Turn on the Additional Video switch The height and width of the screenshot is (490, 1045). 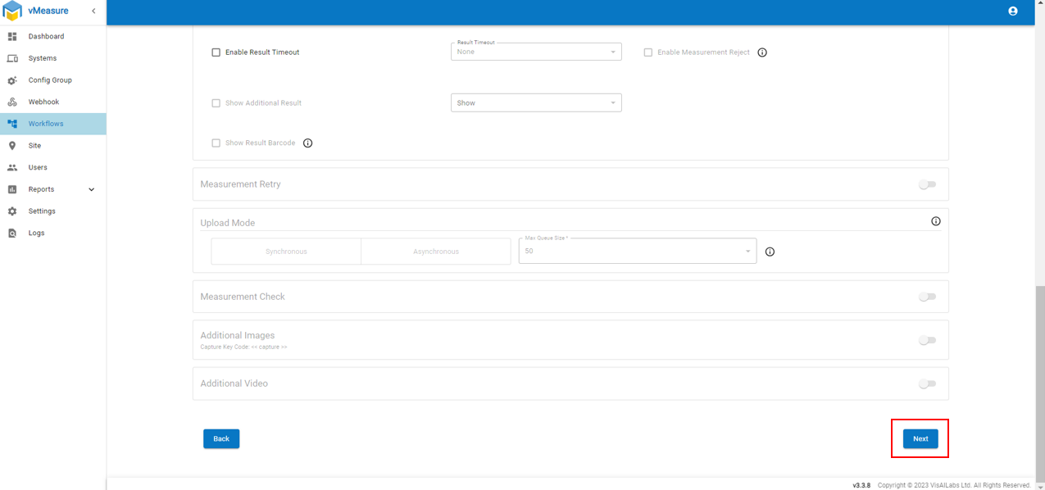(927, 383)
